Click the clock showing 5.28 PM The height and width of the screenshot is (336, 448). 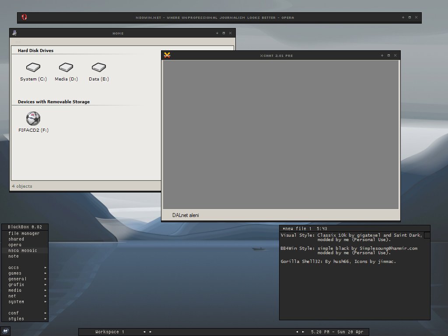pyautogui.click(x=337, y=332)
